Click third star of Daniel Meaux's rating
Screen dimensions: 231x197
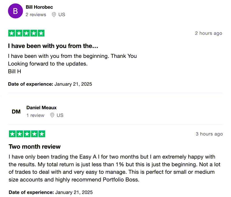(27, 134)
